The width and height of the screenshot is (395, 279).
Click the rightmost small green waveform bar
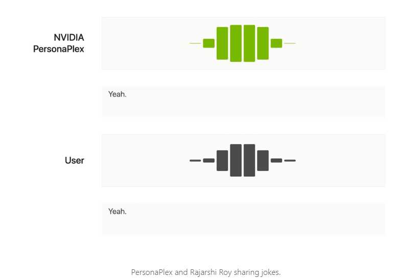click(x=276, y=43)
